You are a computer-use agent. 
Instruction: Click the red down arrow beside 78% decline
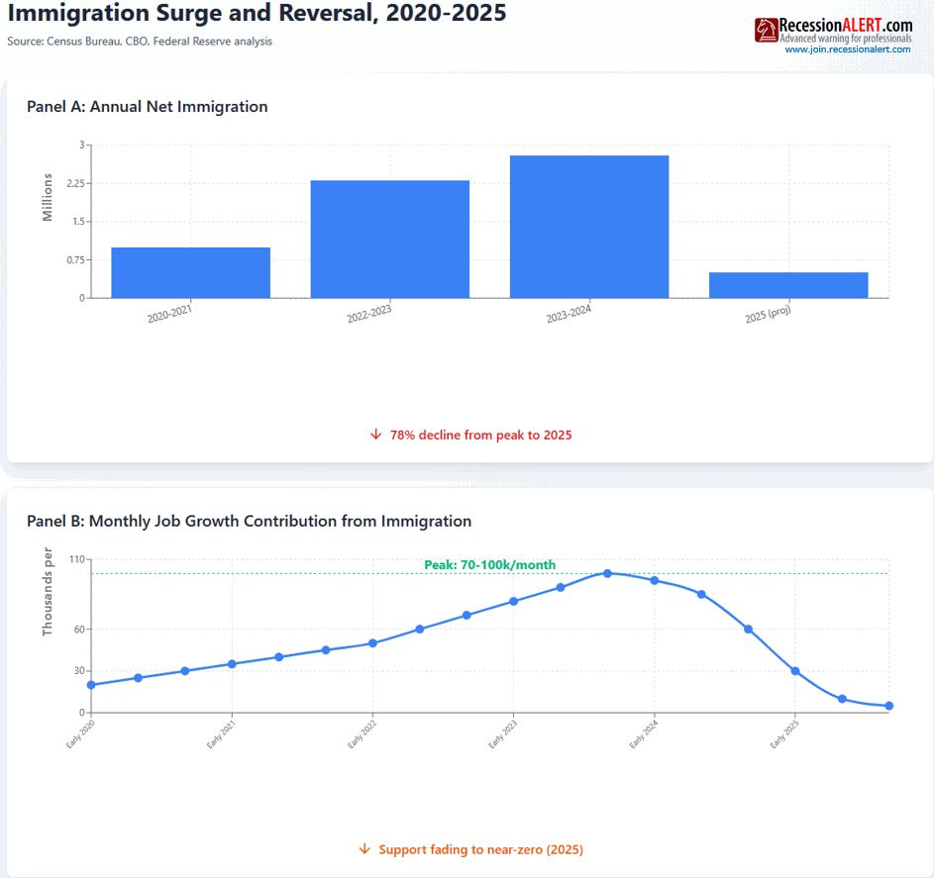[375, 435]
